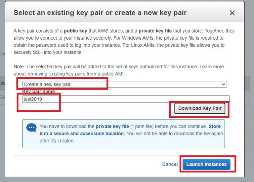Open "removing existing key pairs from a public AMI" link

point(76,74)
